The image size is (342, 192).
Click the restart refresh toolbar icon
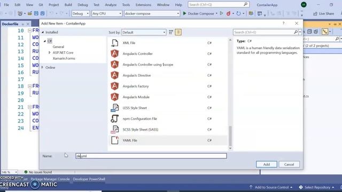click(238, 13)
